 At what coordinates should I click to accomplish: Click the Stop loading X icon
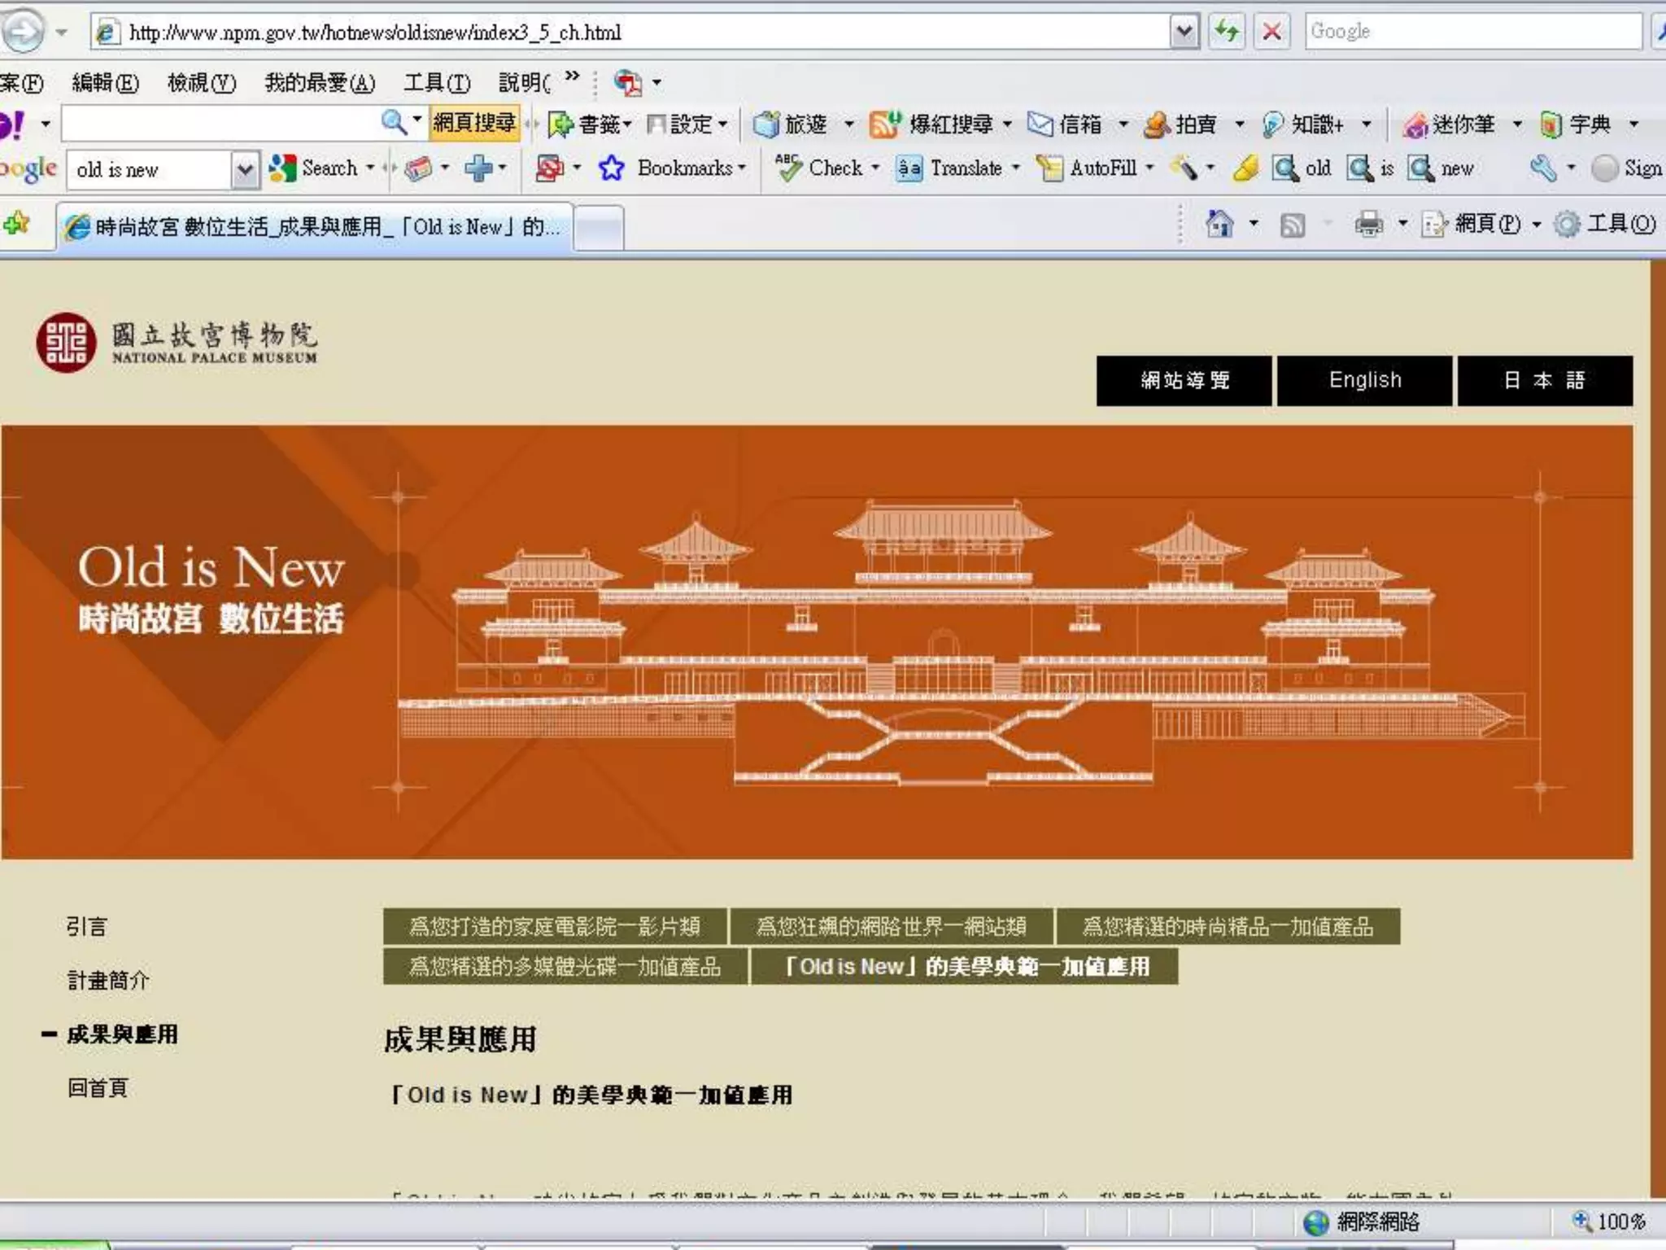tap(1271, 32)
